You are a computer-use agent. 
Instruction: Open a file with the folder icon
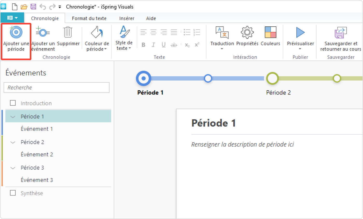tap(24, 7)
